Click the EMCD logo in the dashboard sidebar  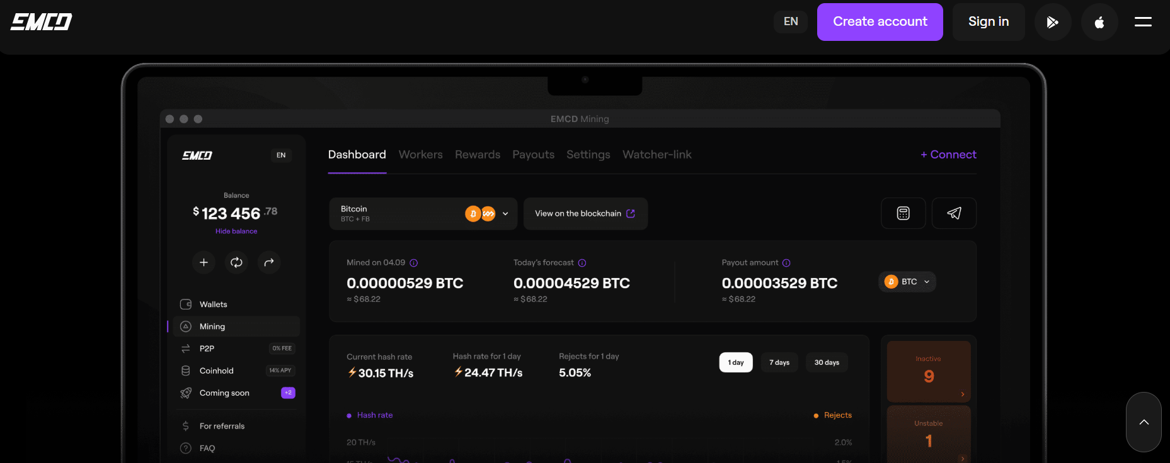tap(197, 155)
